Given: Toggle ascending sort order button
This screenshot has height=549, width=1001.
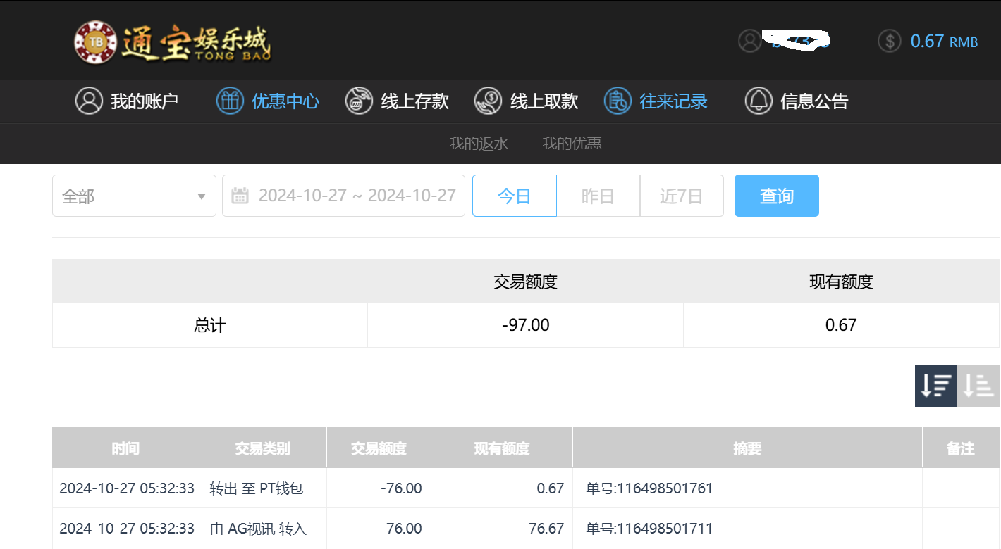Looking at the screenshot, I should coord(978,385).
